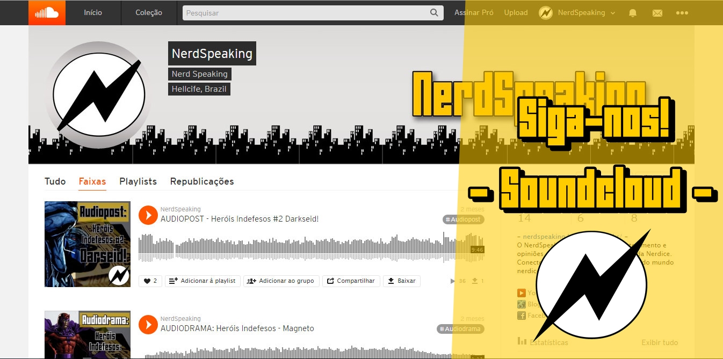Image resolution: width=723 pixels, height=359 pixels.
Task: Click Baixar to download Darkseid track
Action: [402, 281]
